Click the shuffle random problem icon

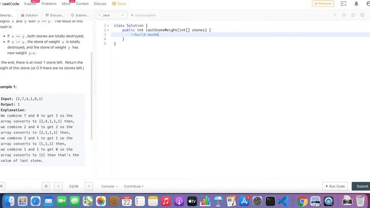tap(46, 186)
